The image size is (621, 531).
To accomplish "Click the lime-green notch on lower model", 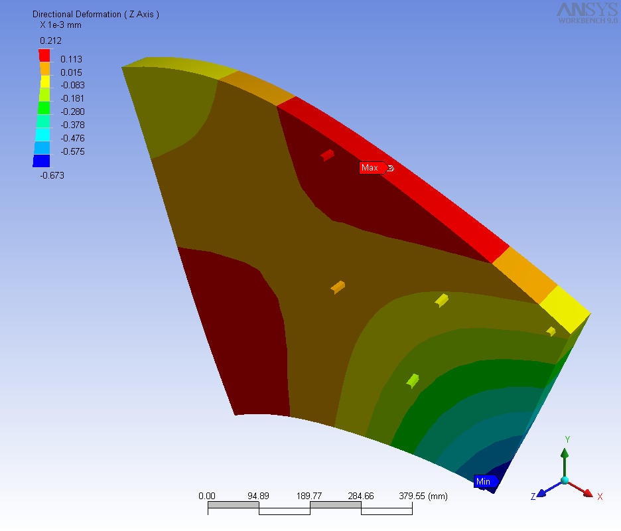I will 413,381.
